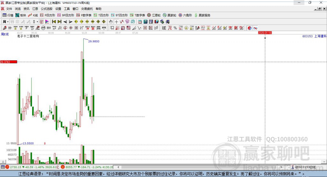The height and width of the screenshot is (177, 327).
Task: Open the 江恩 menu
Action: point(35,9)
